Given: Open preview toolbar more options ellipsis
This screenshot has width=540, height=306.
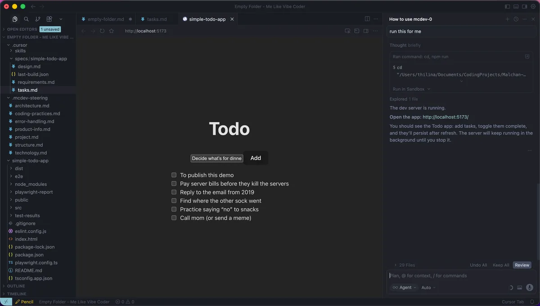Looking at the screenshot, I should coord(375,31).
